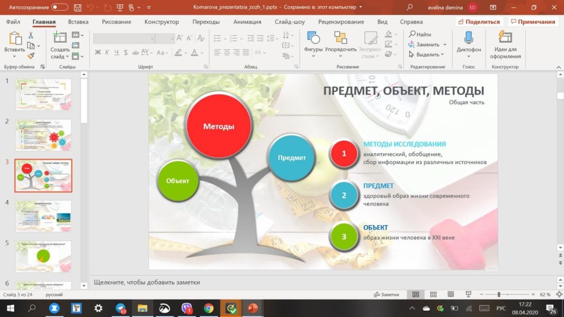
Task: Click the Найти find button
Action: 420,34
